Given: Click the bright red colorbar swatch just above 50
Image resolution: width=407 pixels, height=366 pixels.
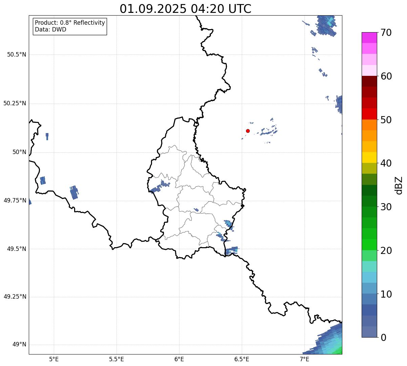Looking at the screenshot, I should coord(369,114).
